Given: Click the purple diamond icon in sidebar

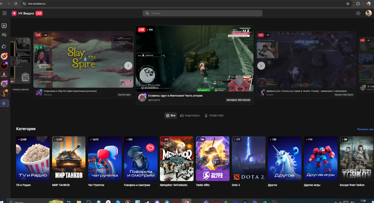Looking at the screenshot, I should 4,103.
